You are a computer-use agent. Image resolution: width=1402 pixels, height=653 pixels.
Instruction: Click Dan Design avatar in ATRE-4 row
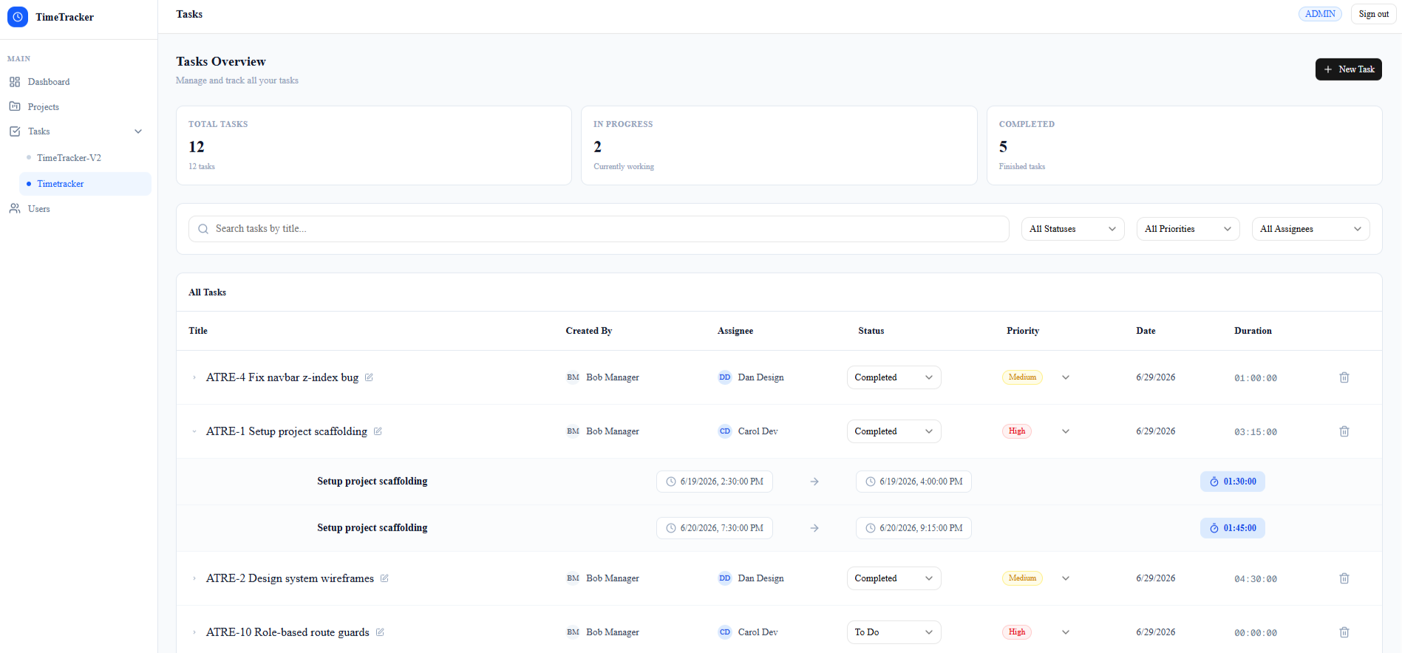pos(725,377)
